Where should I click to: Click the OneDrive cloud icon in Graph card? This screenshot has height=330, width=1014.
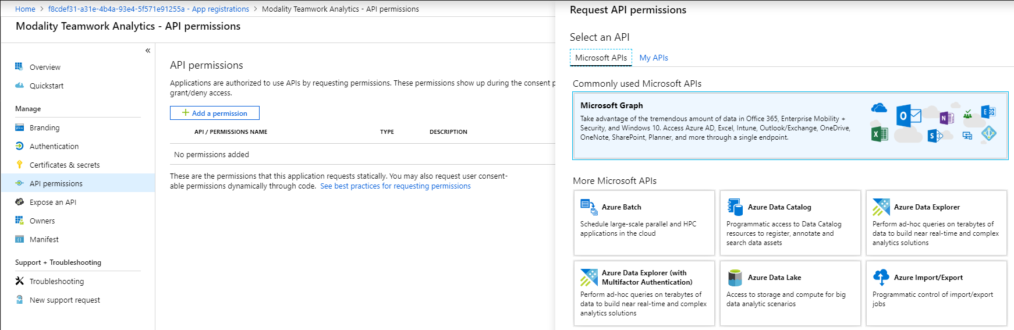click(879, 108)
